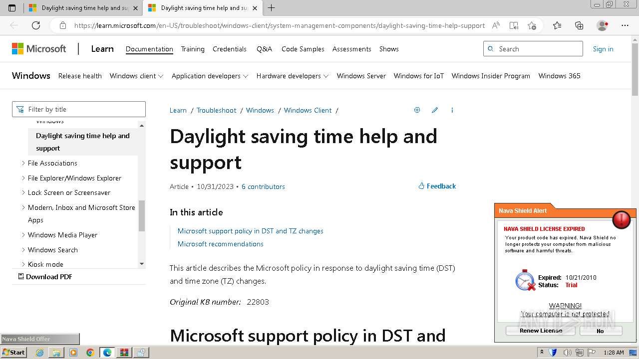Screen dimensions: 639x359
Task: Click the Windows Client breadcrumb link
Action: coord(308,110)
